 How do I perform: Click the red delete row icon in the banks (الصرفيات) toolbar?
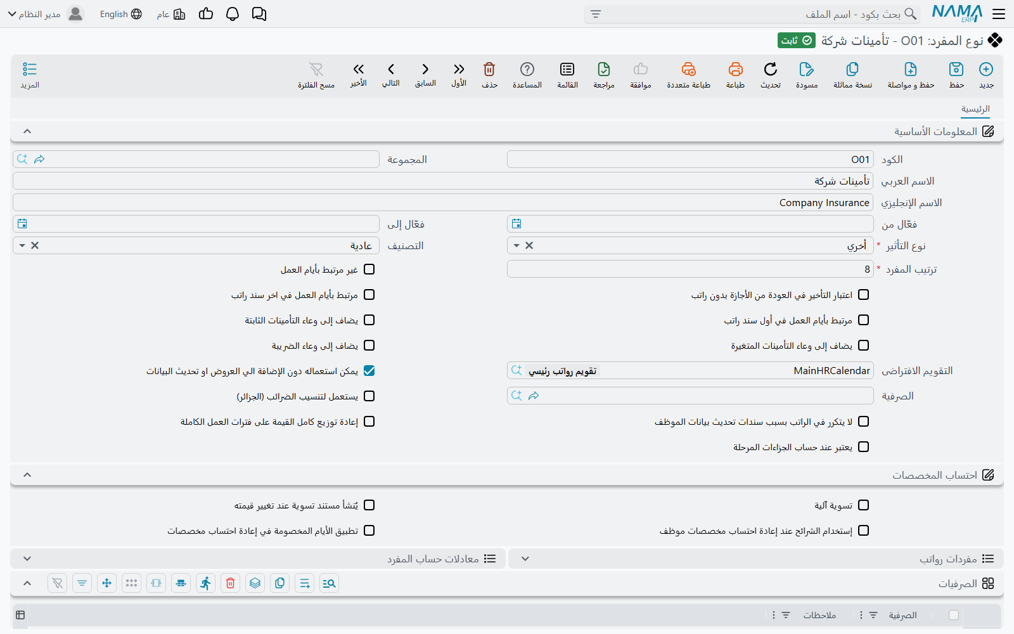[x=231, y=583]
